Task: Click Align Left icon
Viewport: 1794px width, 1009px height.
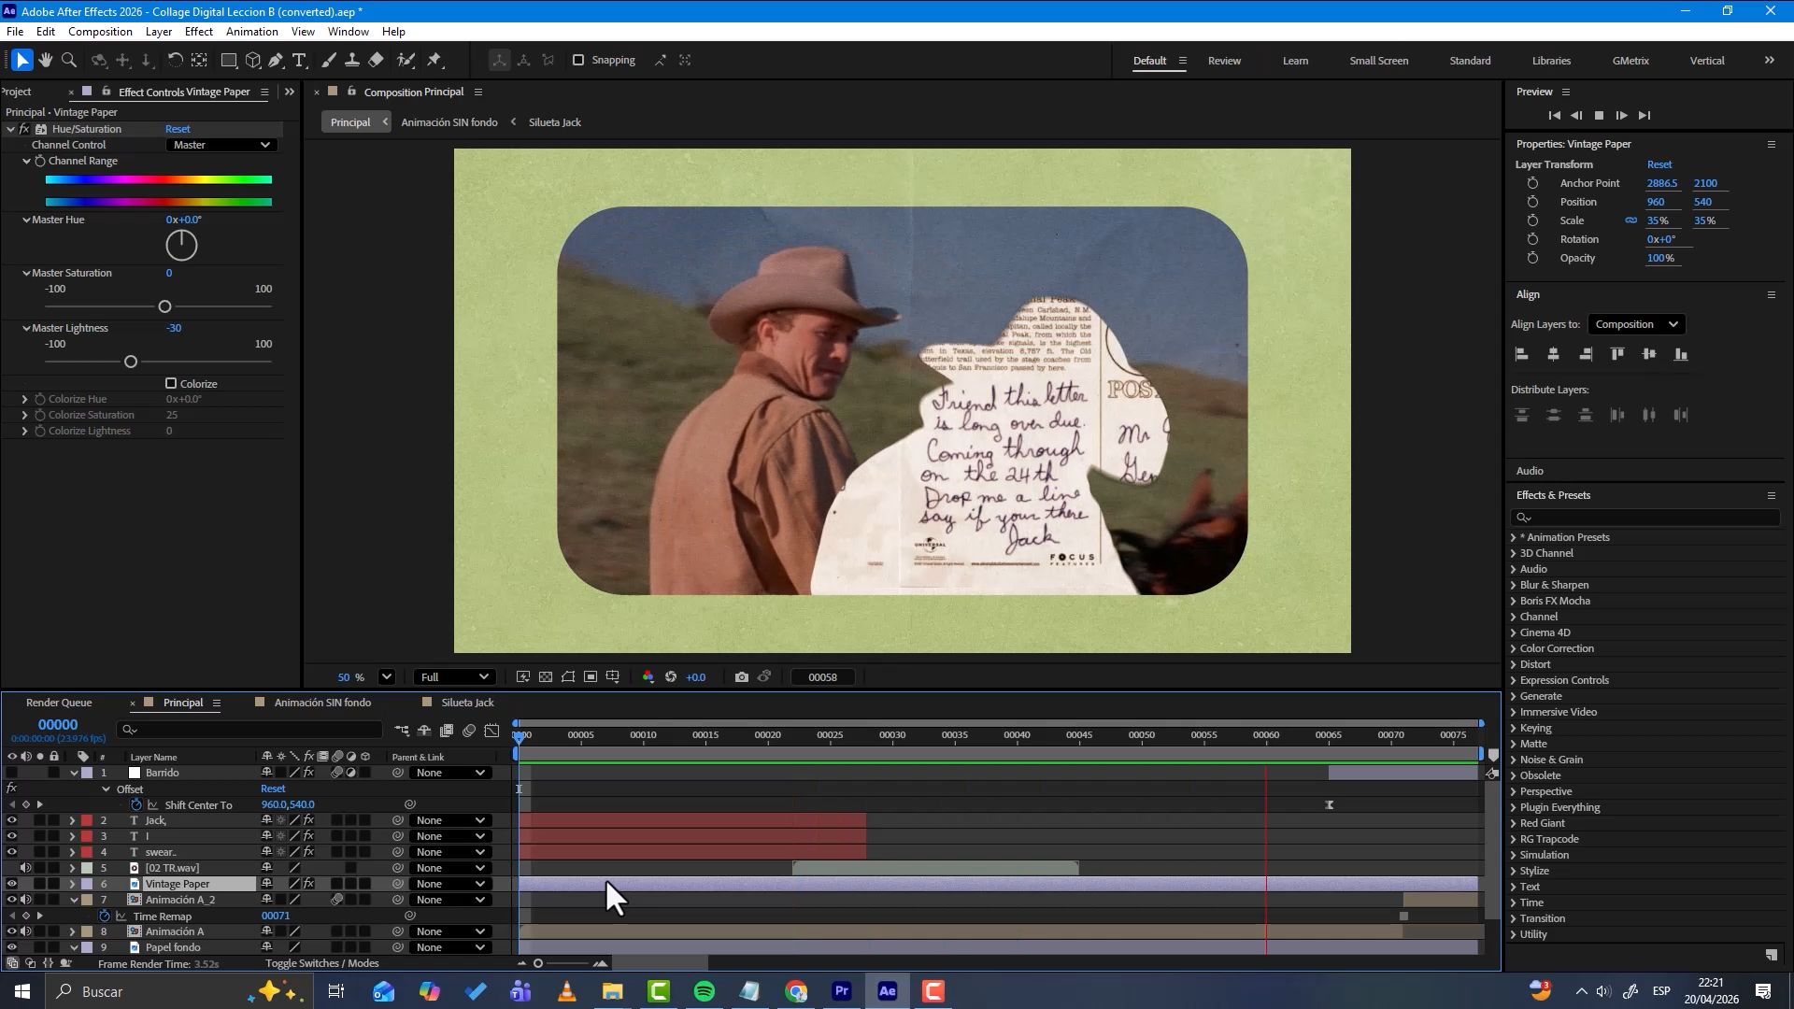Action: [x=1522, y=354]
